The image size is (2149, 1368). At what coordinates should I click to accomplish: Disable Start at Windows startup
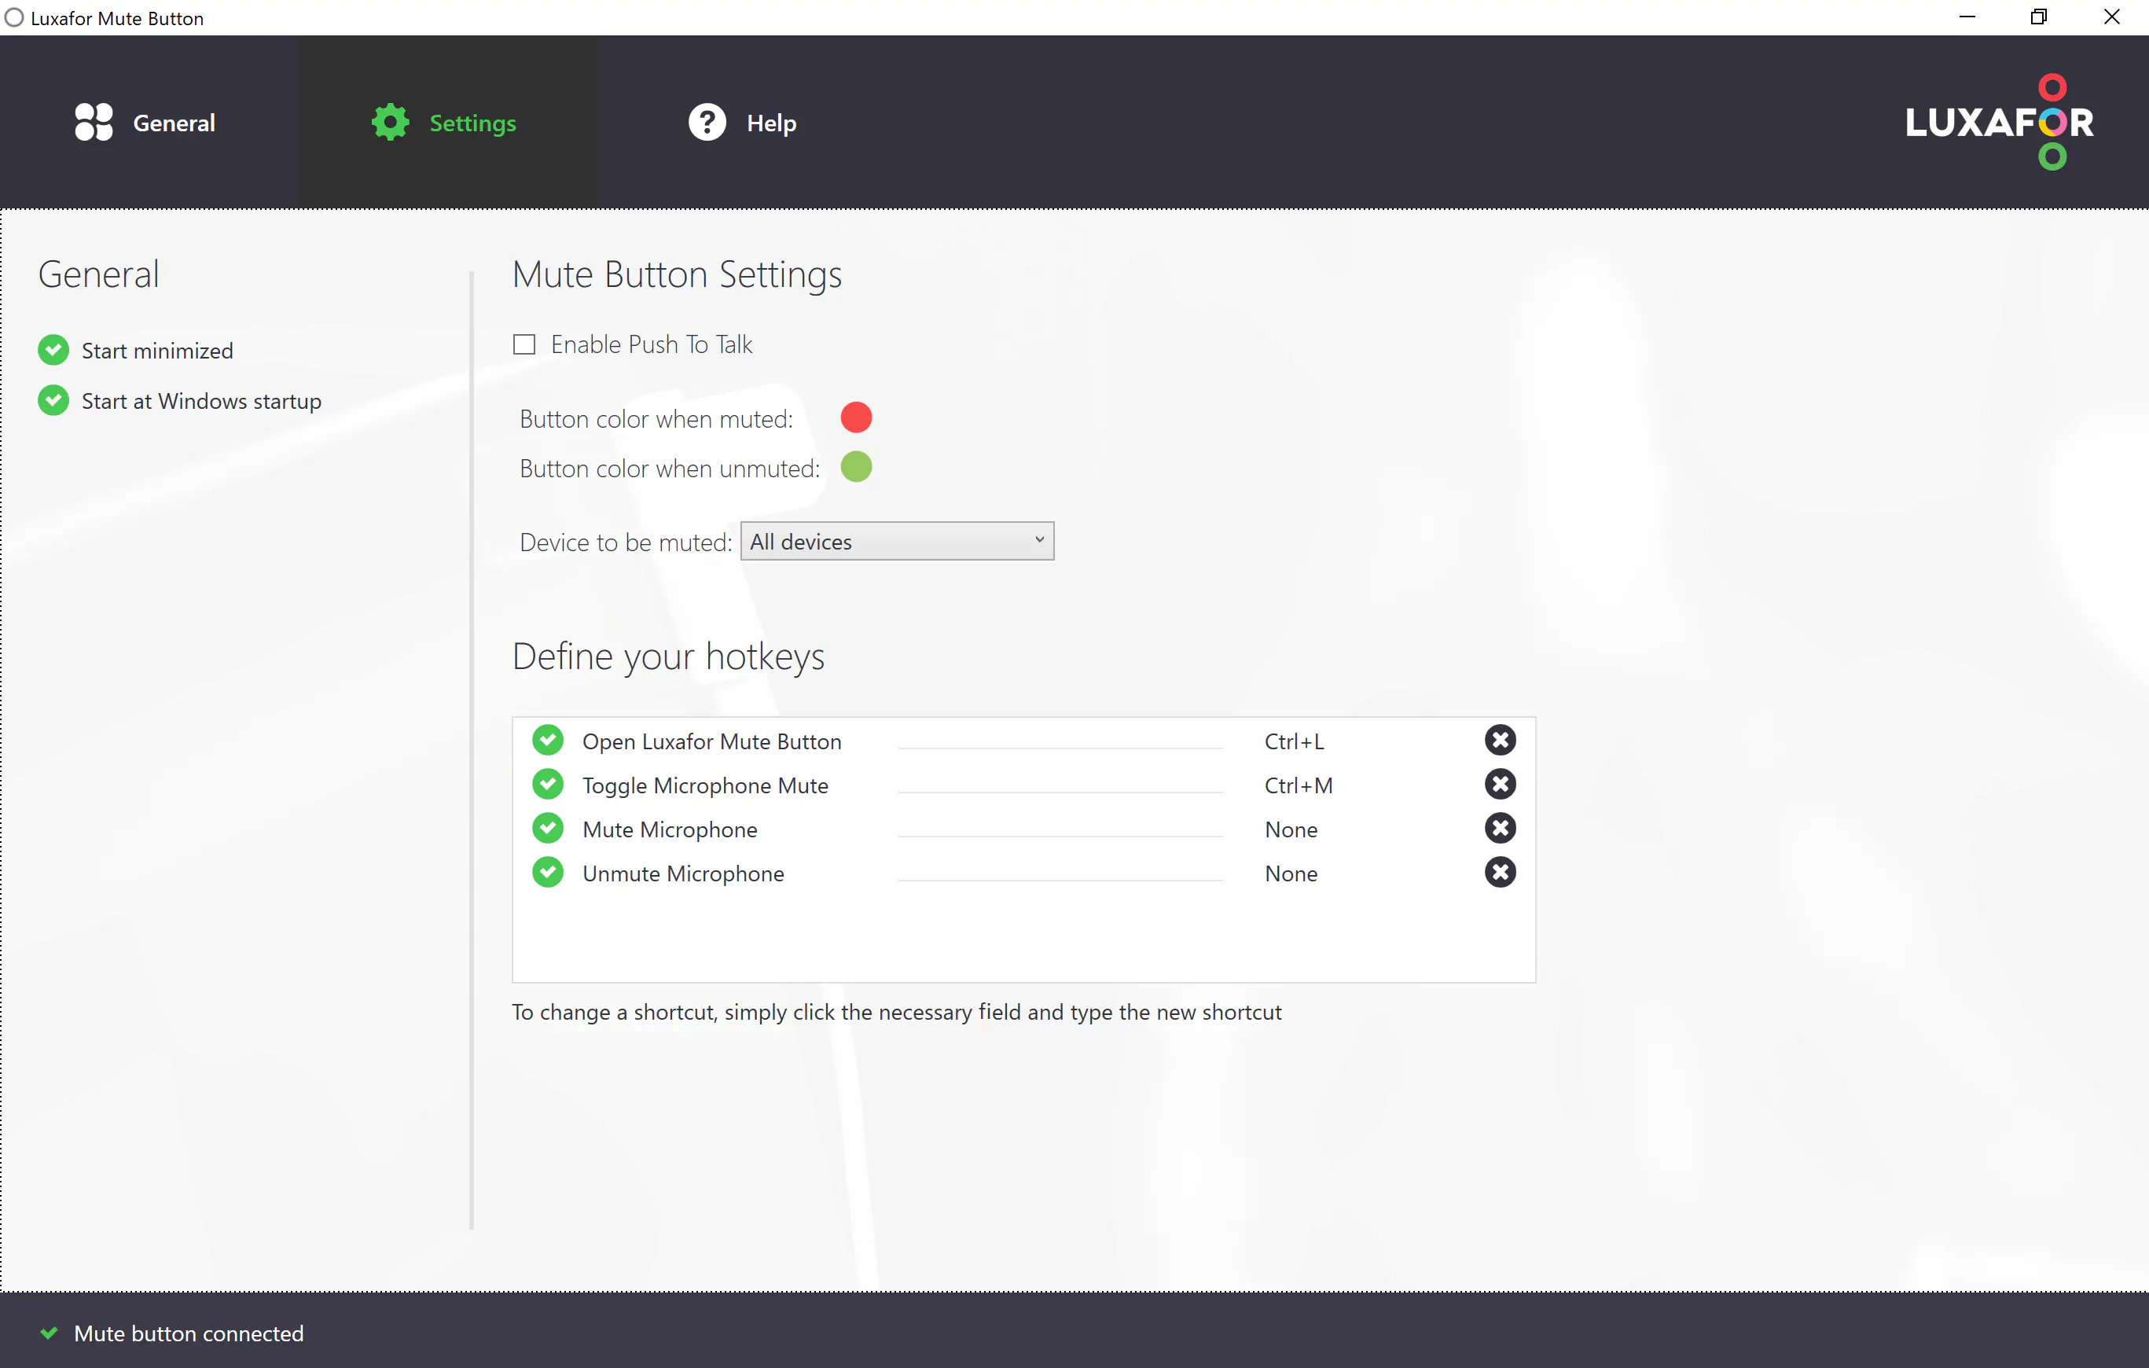53,401
